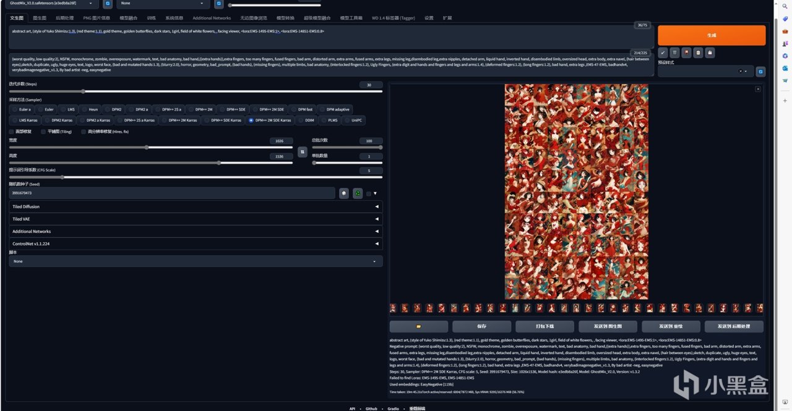Click the arrow icon to read last generation parameters

(663, 53)
